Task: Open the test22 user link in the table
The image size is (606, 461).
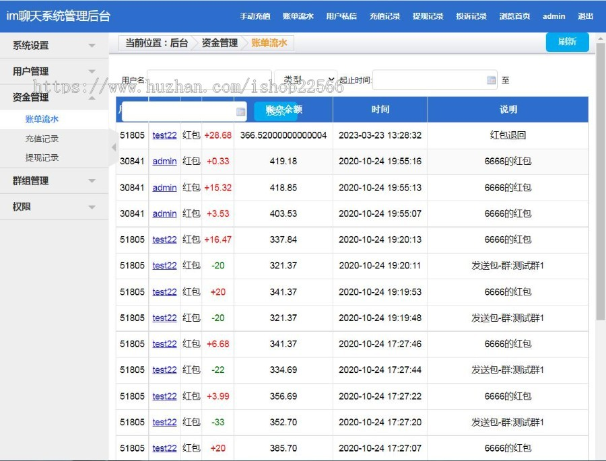Action: [164, 135]
